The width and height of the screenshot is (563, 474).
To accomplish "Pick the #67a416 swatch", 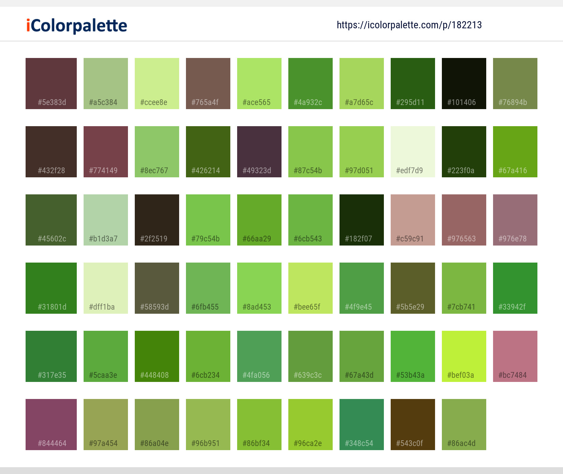I will [x=515, y=152].
